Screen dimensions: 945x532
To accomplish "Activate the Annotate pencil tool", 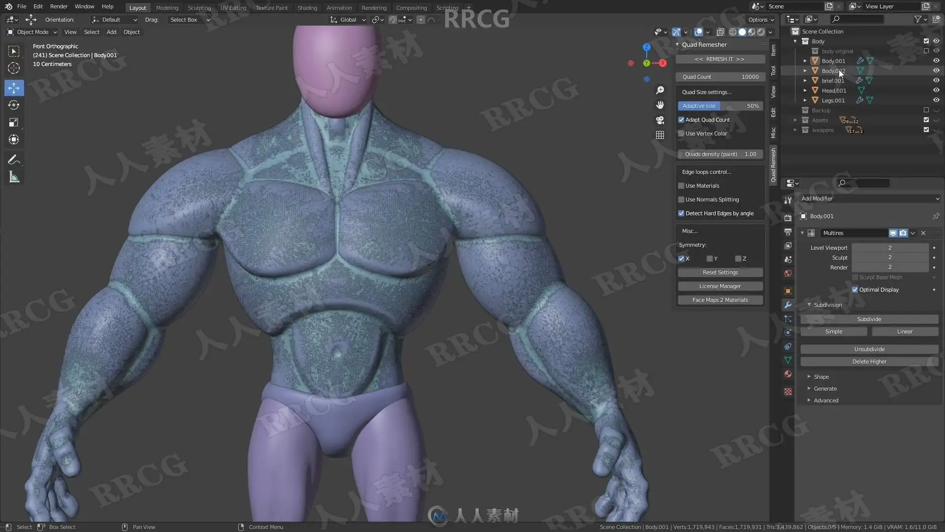I will tap(14, 160).
